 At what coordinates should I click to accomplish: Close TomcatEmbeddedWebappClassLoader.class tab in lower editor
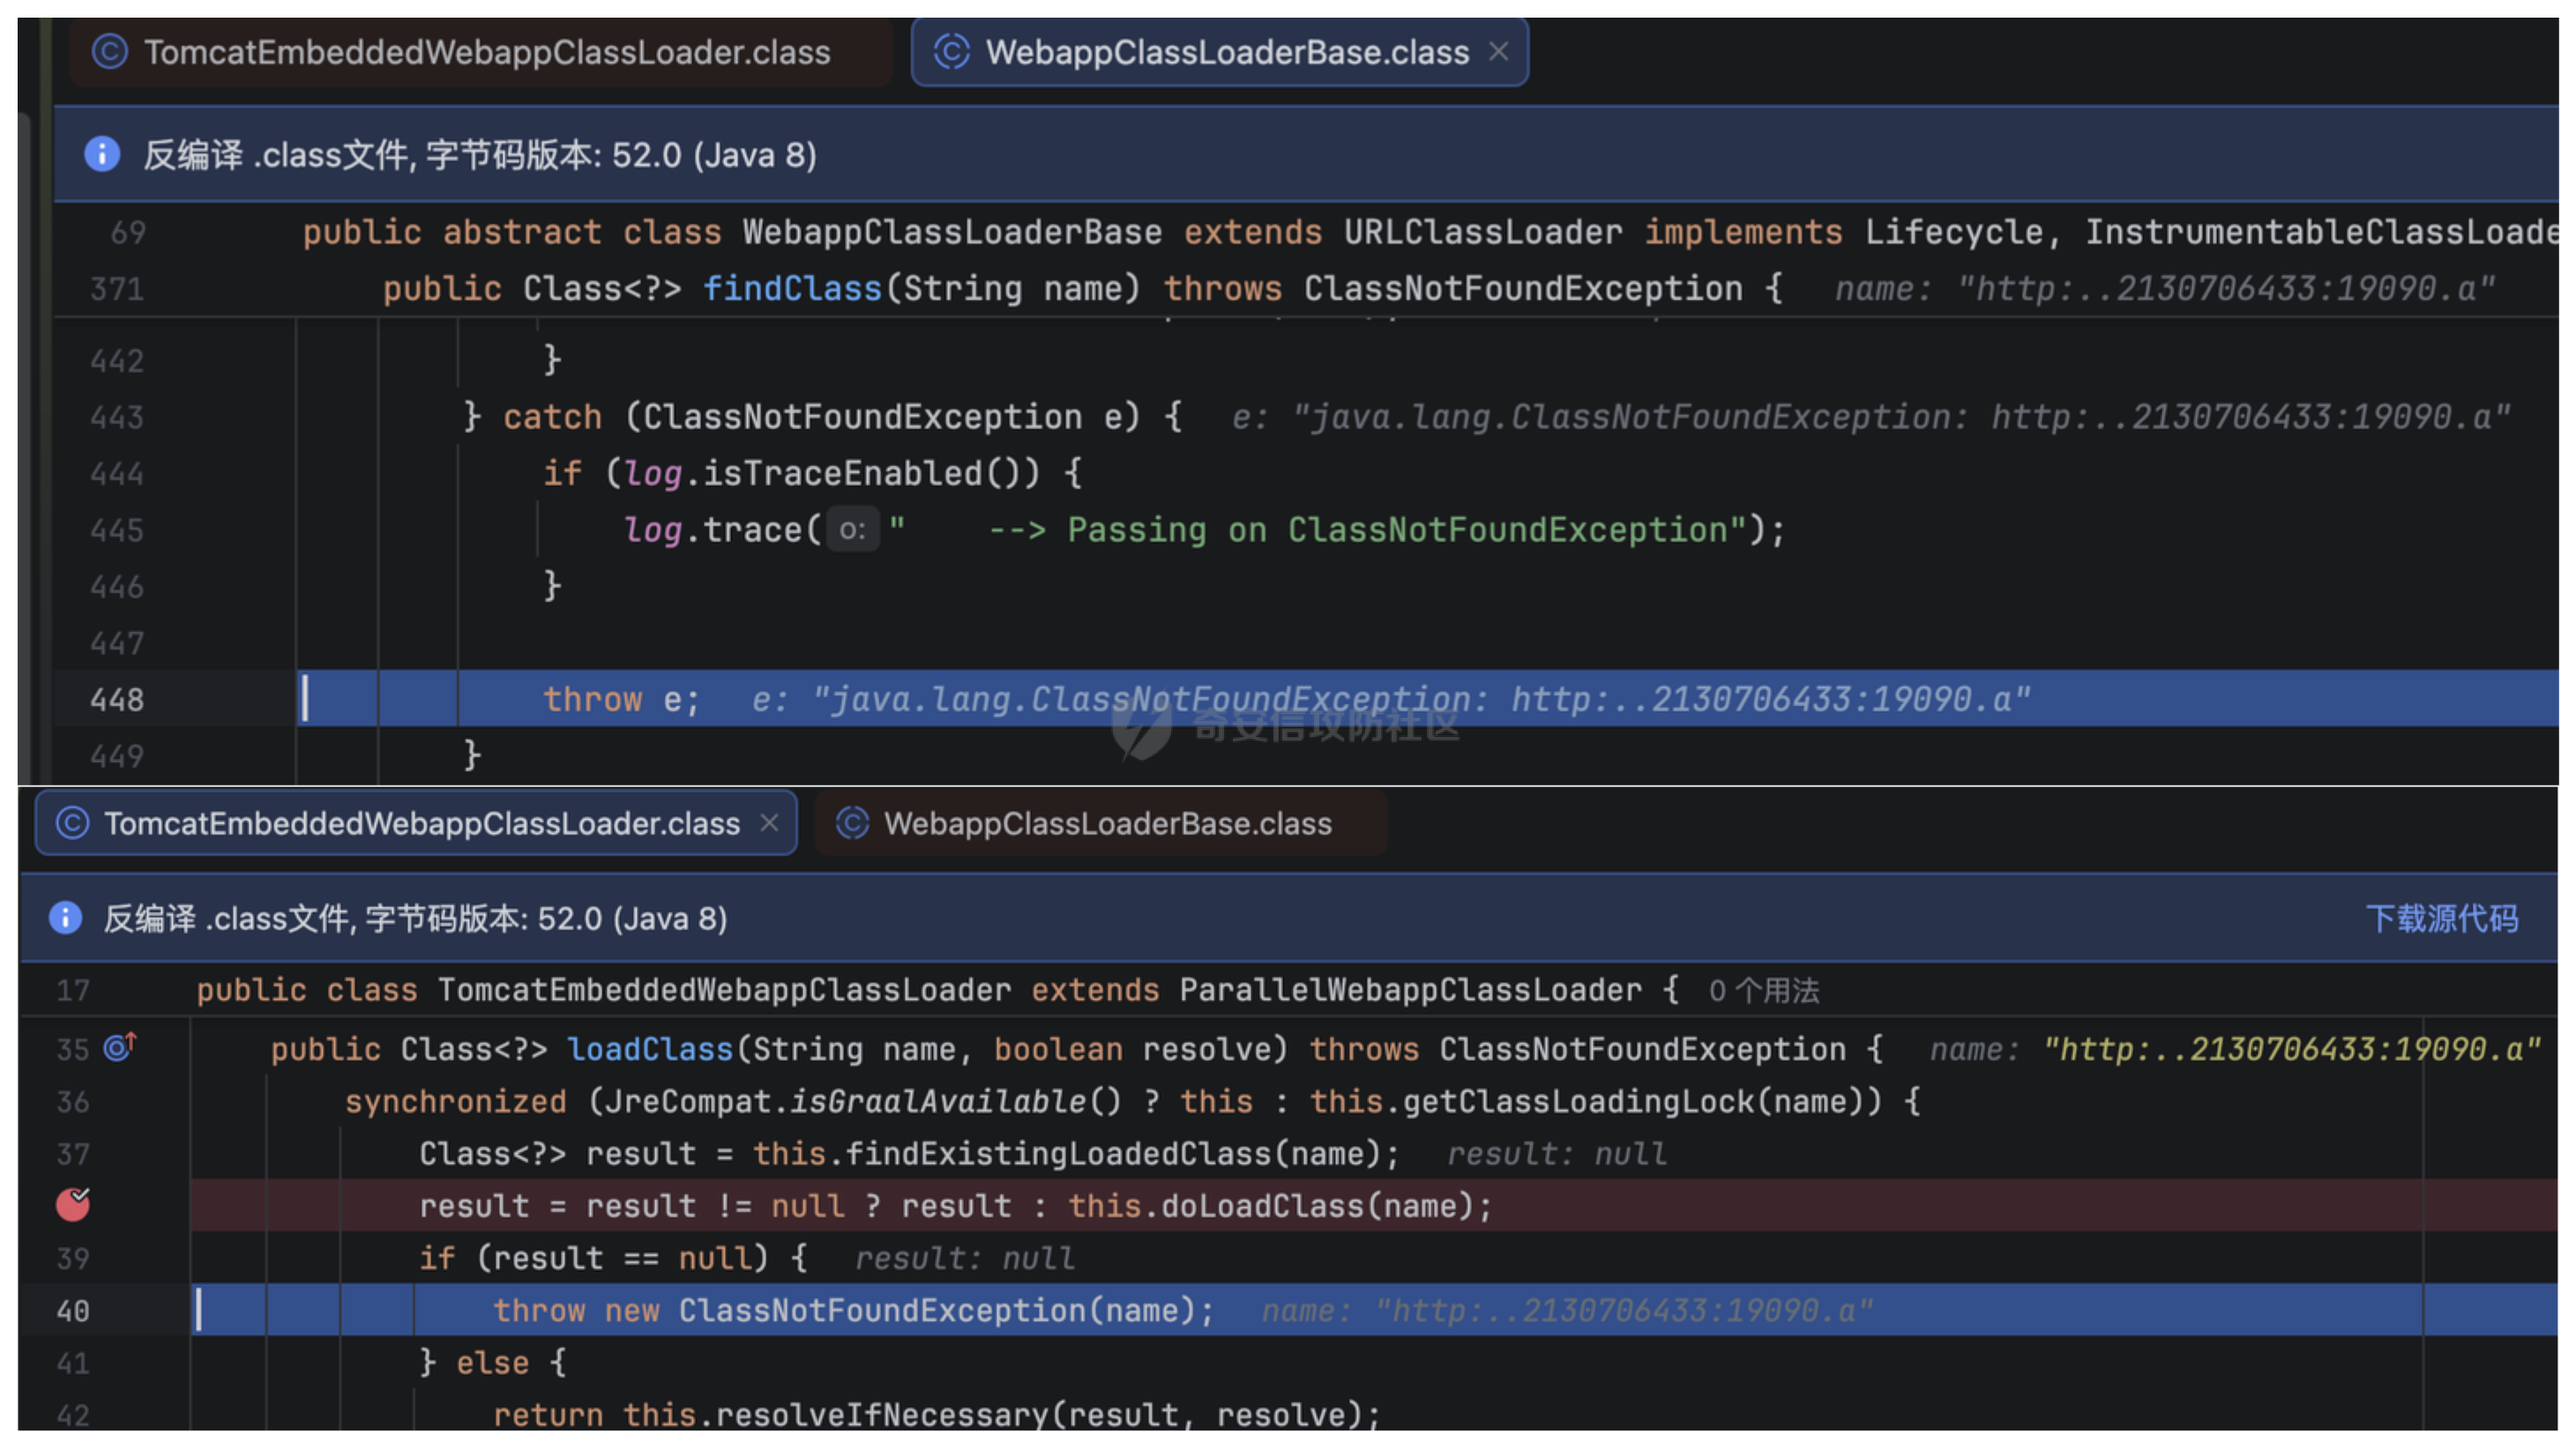[x=769, y=822]
